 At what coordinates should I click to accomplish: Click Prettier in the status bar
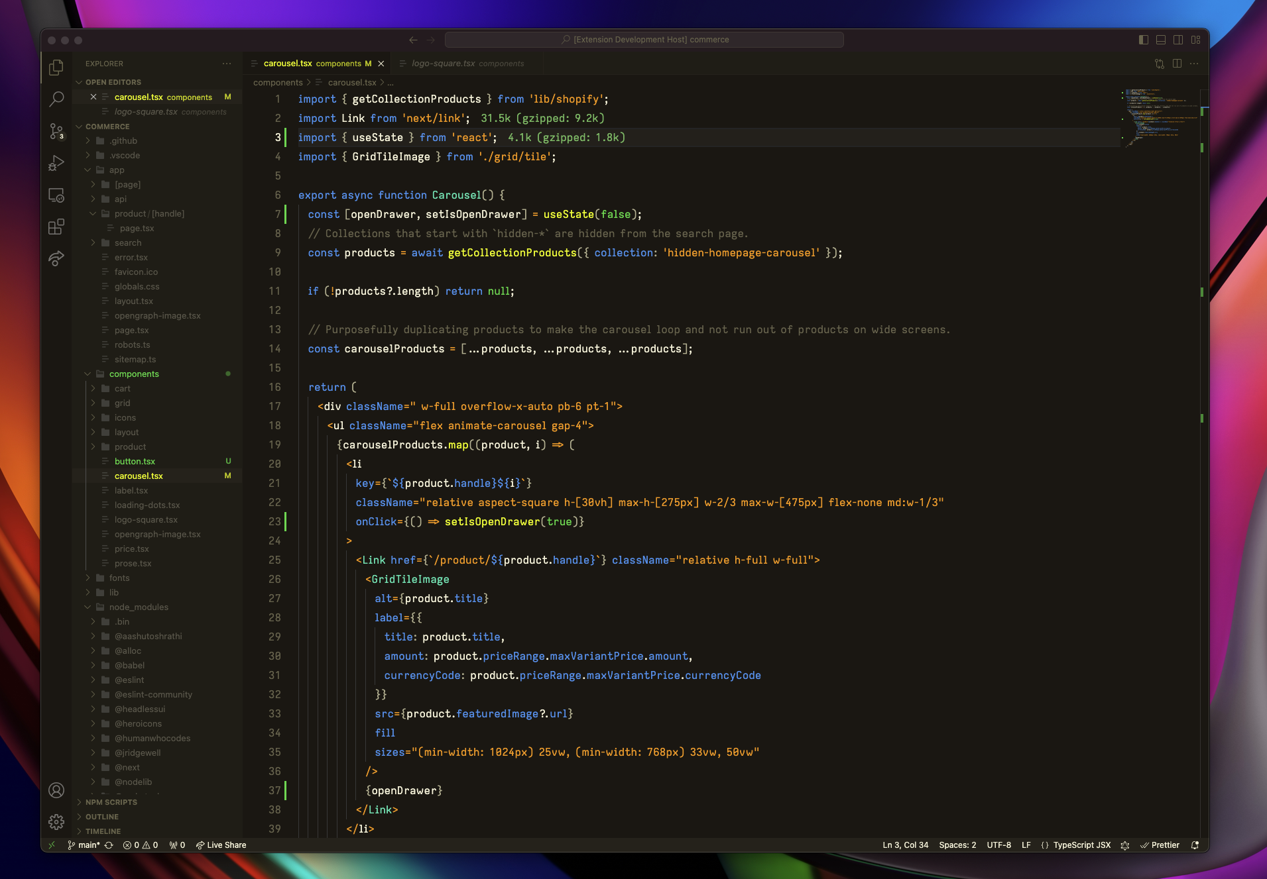coord(1160,845)
